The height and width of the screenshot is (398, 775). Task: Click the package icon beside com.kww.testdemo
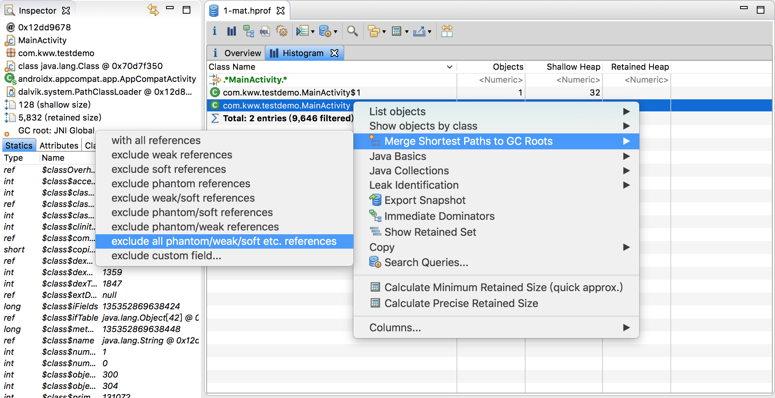click(11, 53)
